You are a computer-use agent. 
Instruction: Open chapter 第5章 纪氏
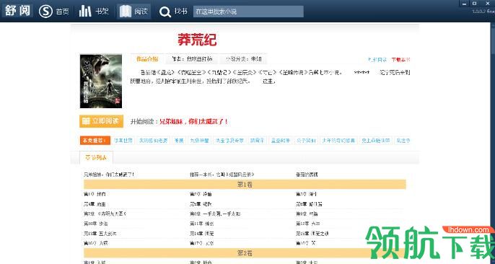201,204
